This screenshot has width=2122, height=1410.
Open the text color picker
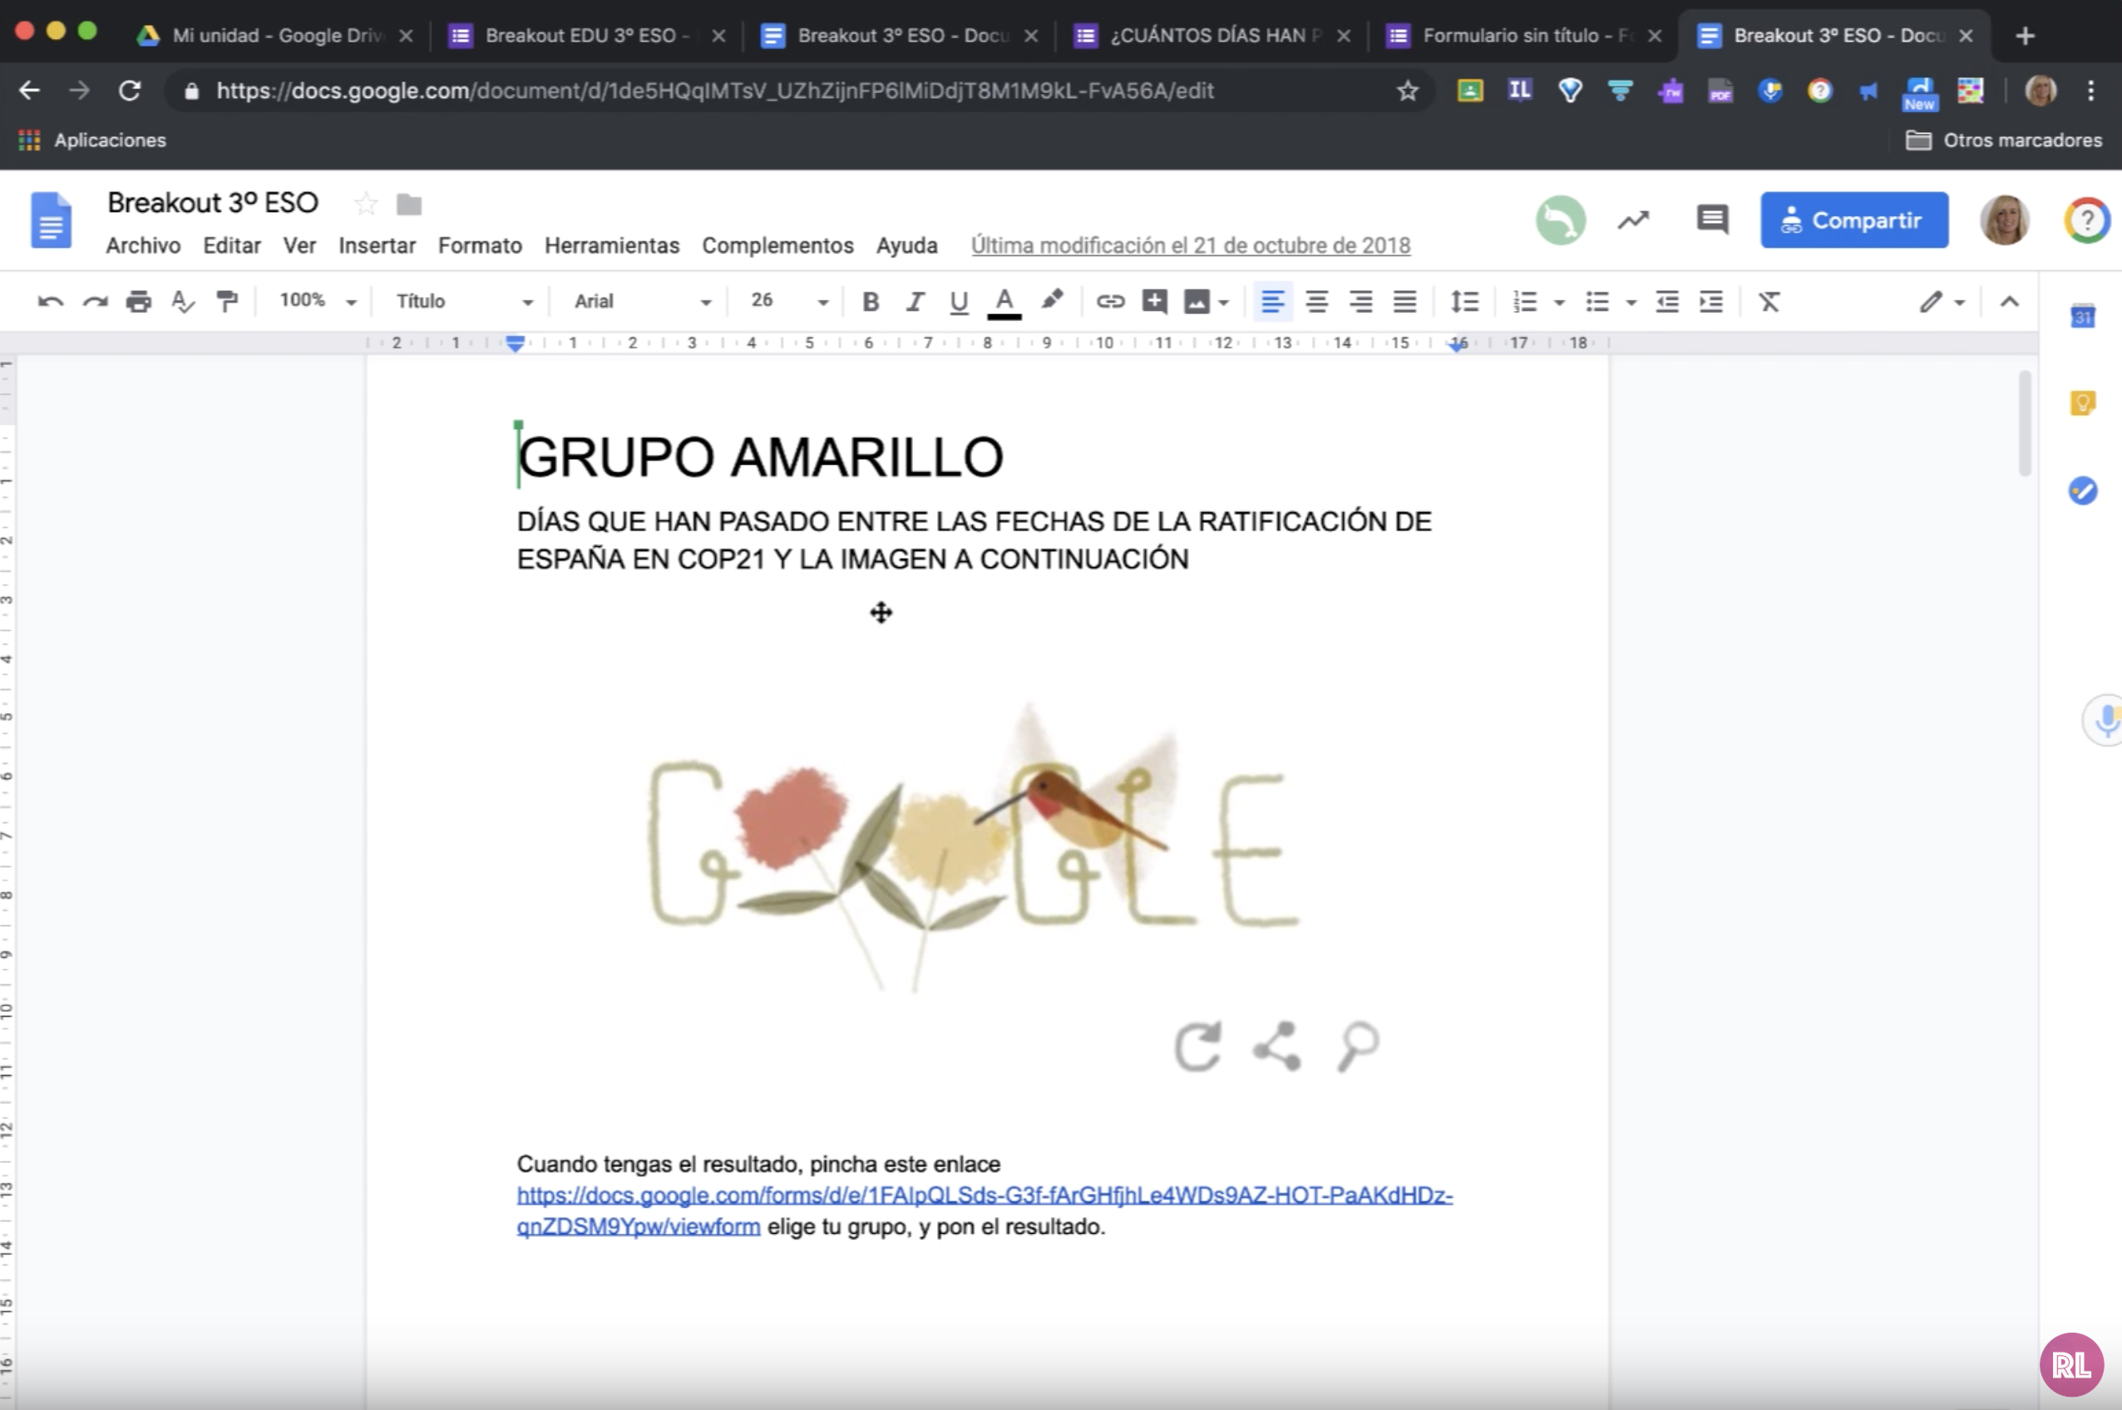tap(1004, 301)
